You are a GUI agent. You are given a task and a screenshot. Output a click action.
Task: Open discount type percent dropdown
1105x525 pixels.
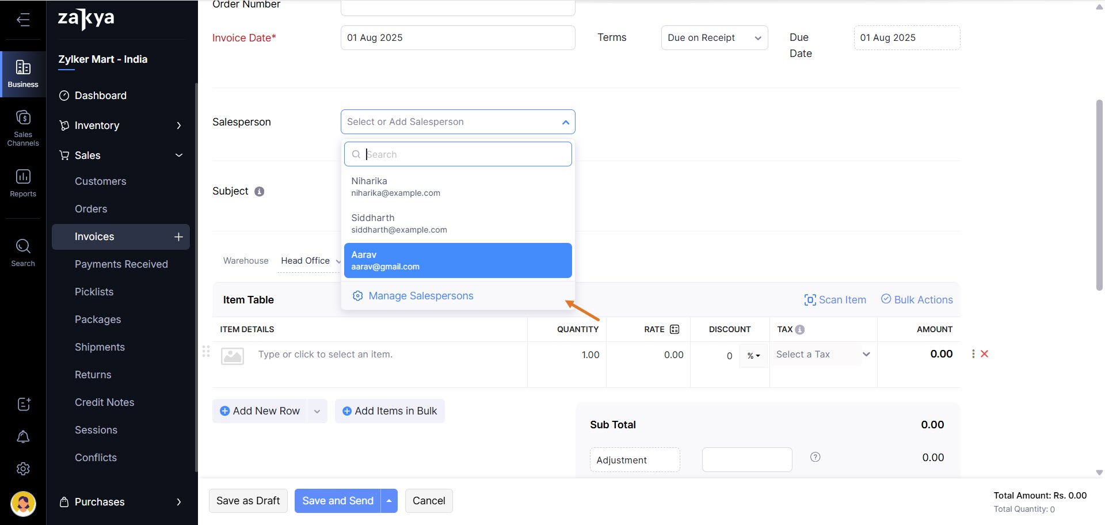[753, 356]
